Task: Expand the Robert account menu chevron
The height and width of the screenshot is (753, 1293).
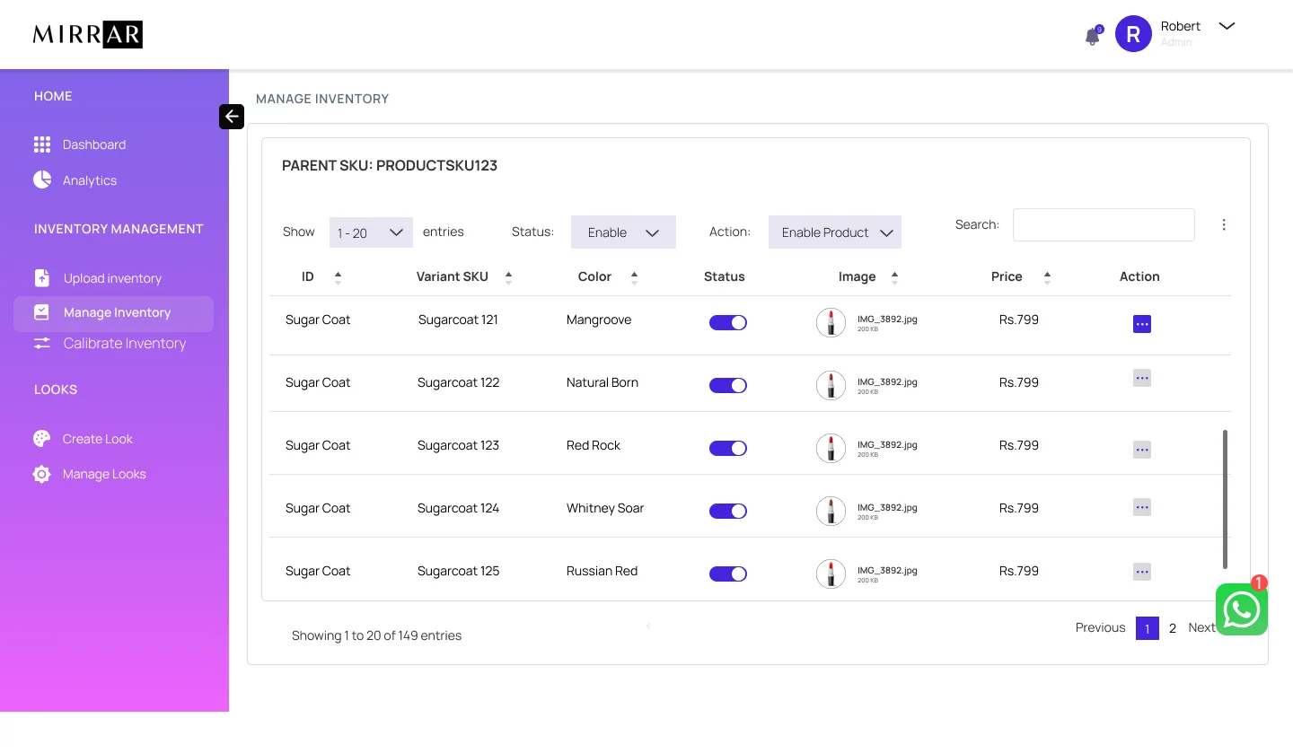Action: 1227,26
